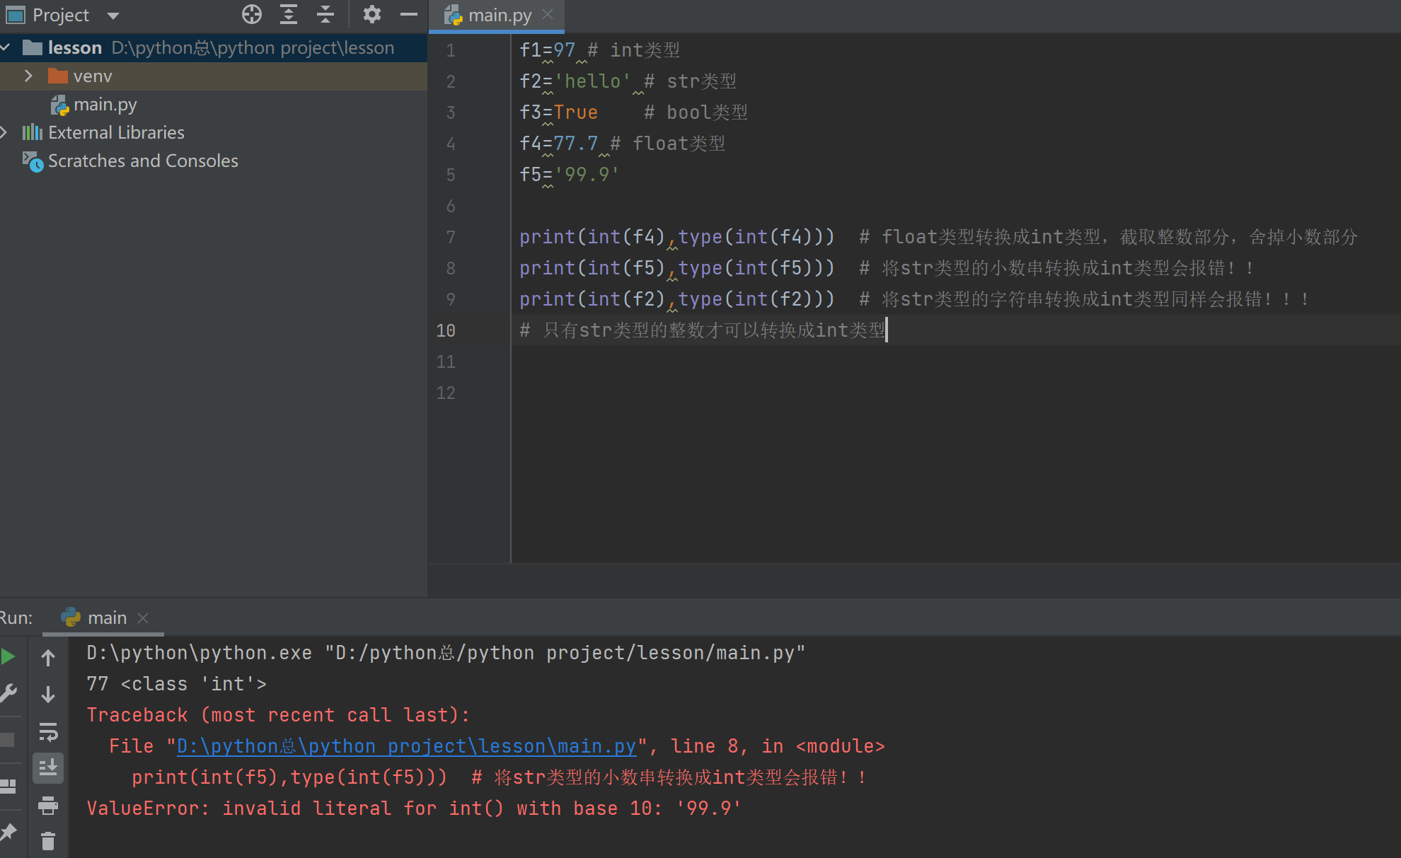Close the main.py editor tab
Viewport: 1401px width, 858px height.
(x=548, y=14)
